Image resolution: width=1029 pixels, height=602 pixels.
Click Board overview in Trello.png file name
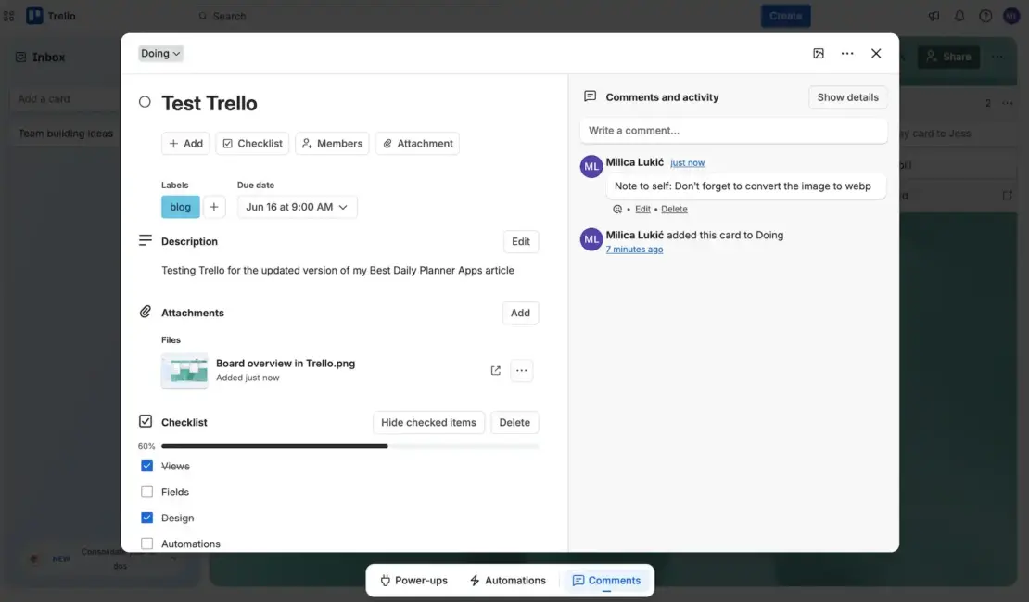(x=286, y=363)
